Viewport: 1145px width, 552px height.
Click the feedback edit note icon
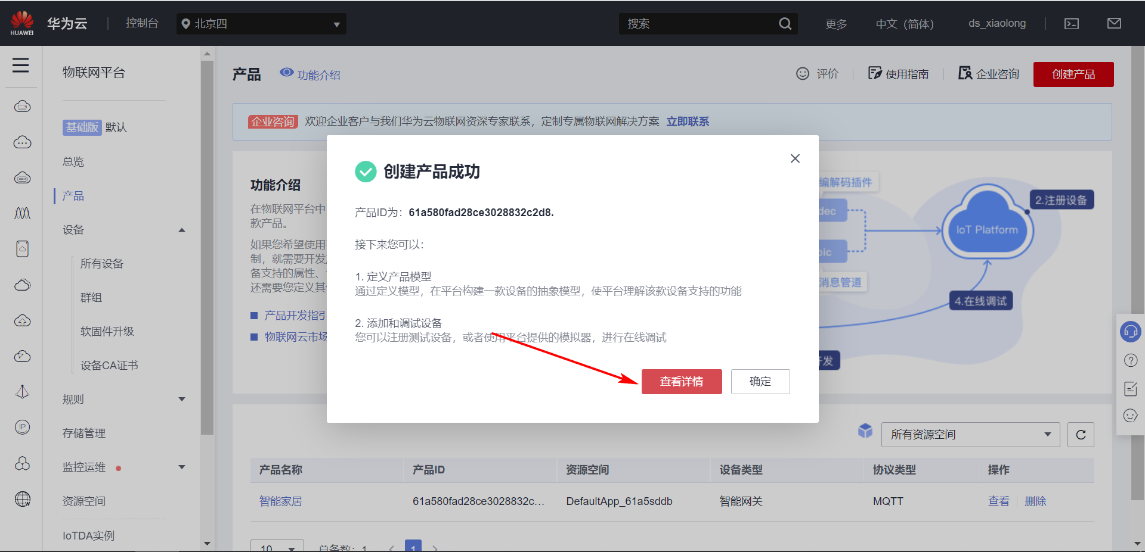(1131, 389)
